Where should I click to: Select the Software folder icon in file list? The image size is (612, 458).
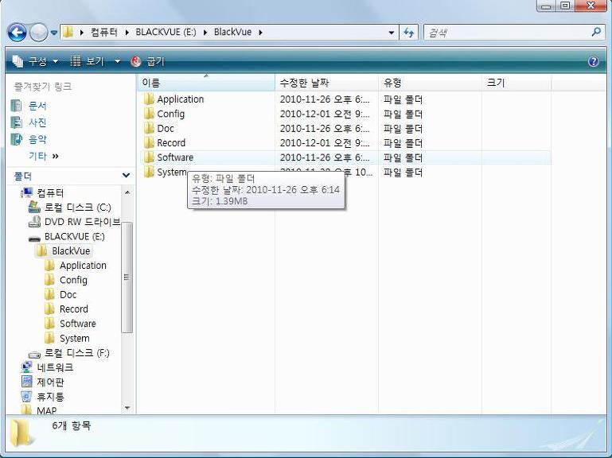pos(149,157)
